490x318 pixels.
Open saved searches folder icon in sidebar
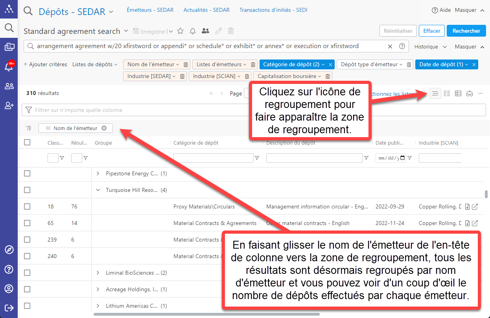pos(9,47)
